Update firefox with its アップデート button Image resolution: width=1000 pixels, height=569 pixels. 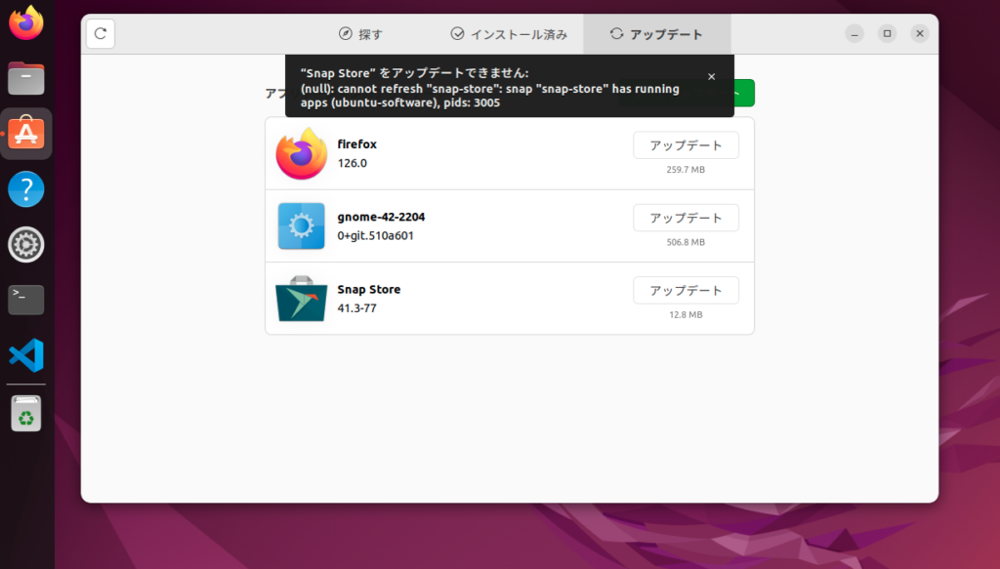pyautogui.click(x=686, y=145)
